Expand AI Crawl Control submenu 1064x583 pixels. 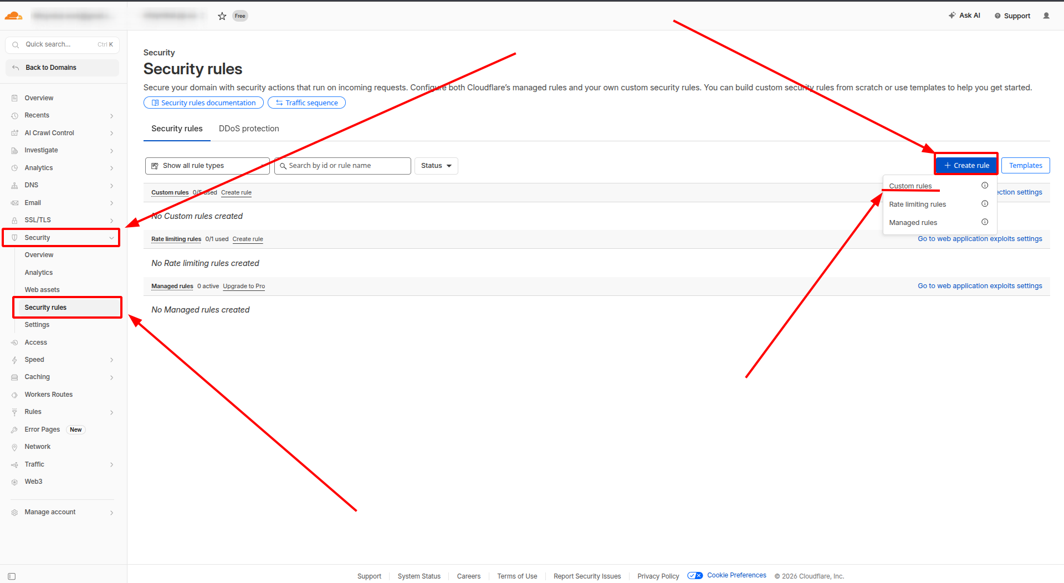click(112, 133)
